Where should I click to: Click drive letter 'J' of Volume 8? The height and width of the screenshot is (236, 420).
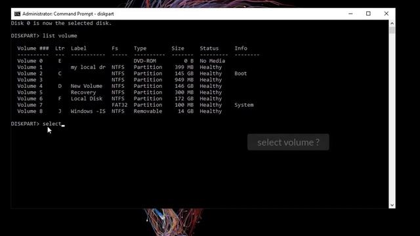click(60, 111)
